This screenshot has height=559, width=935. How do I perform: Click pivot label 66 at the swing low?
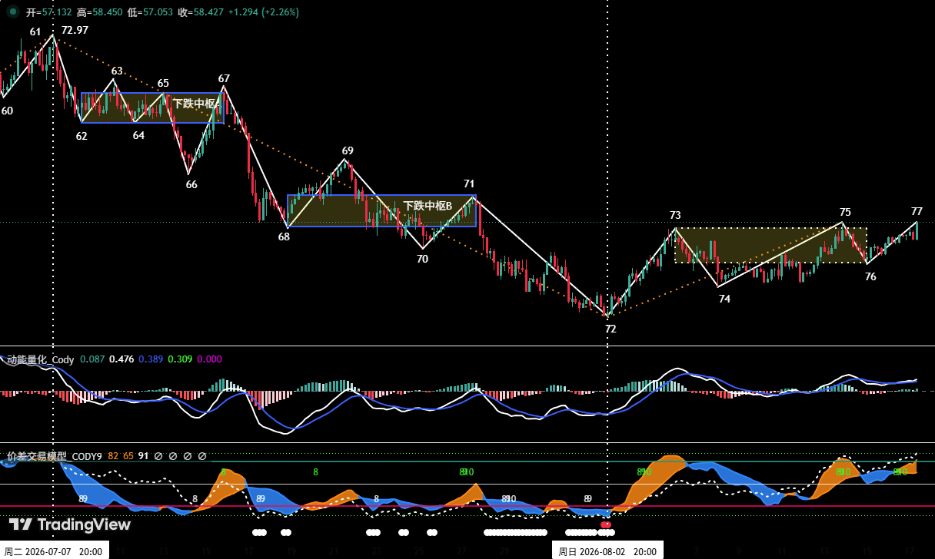(x=191, y=184)
